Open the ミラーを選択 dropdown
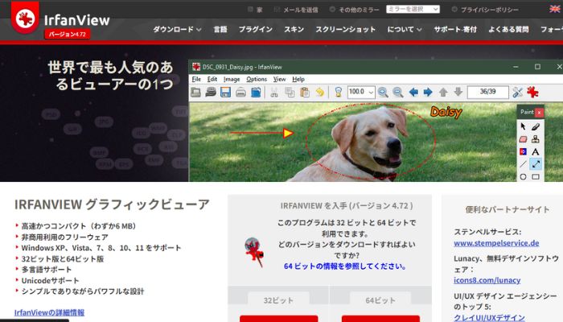 pos(413,9)
